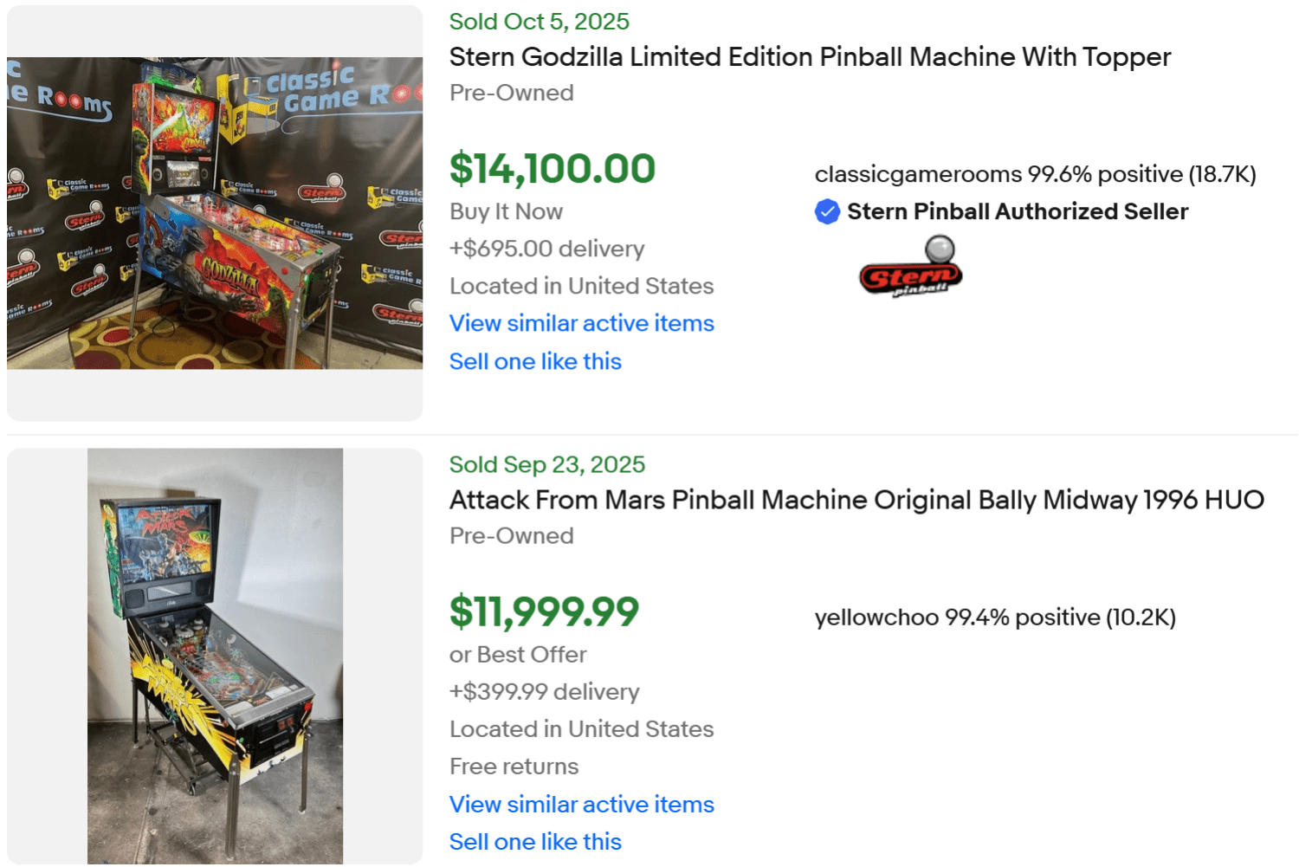Click the Stern Pinball logo image
The width and height of the screenshot is (1299, 867).
(x=910, y=267)
